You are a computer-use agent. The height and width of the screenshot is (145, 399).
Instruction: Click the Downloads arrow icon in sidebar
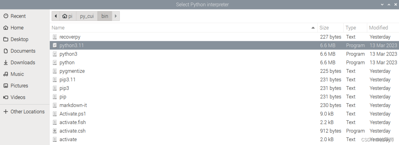pos(6,62)
